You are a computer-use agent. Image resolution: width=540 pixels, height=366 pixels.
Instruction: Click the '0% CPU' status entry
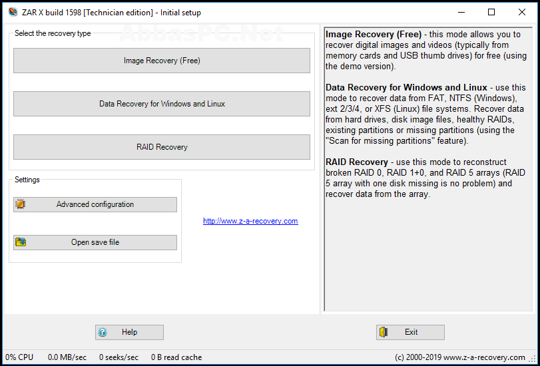(19, 357)
